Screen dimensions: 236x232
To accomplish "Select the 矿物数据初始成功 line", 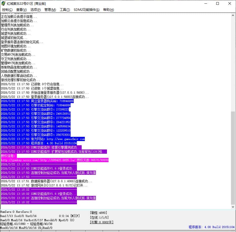I will [x=16, y=50].
